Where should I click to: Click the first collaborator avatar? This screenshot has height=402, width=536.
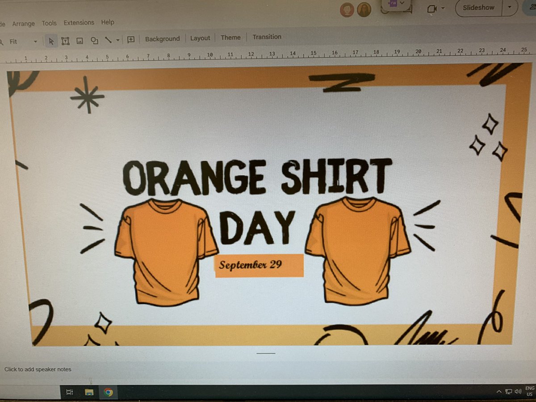[x=347, y=10]
